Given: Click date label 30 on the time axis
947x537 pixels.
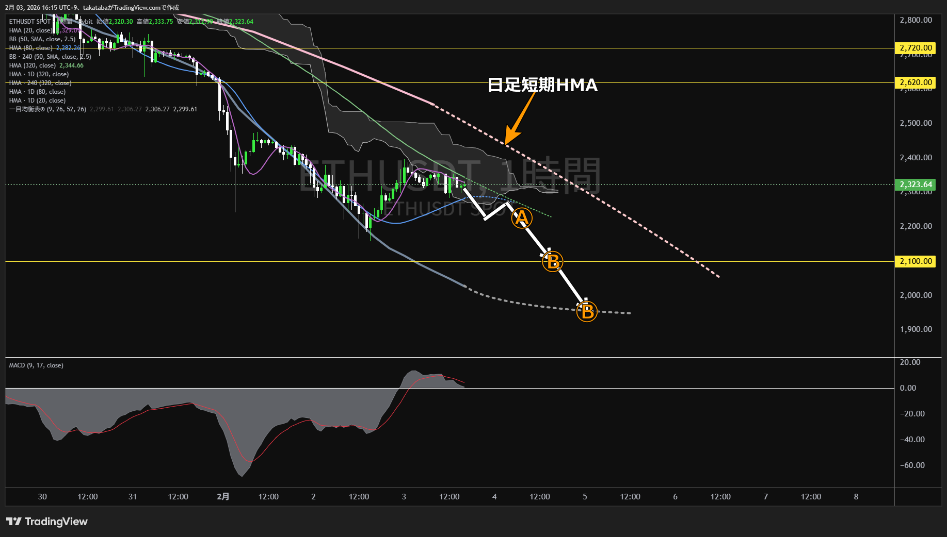Looking at the screenshot, I should point(42,497).
